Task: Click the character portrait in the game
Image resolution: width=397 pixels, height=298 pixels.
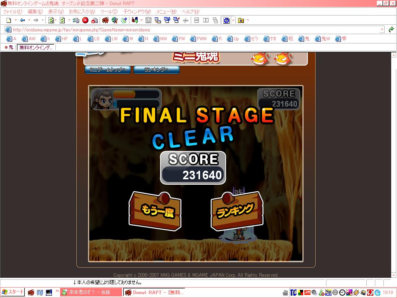Action: pyautogui.click(x=102, y=99)
